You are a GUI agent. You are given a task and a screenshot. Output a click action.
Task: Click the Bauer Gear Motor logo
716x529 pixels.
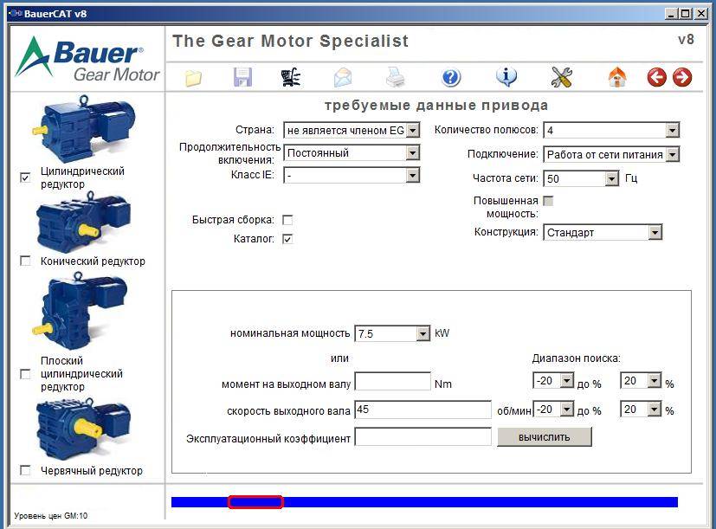[87, 60]
